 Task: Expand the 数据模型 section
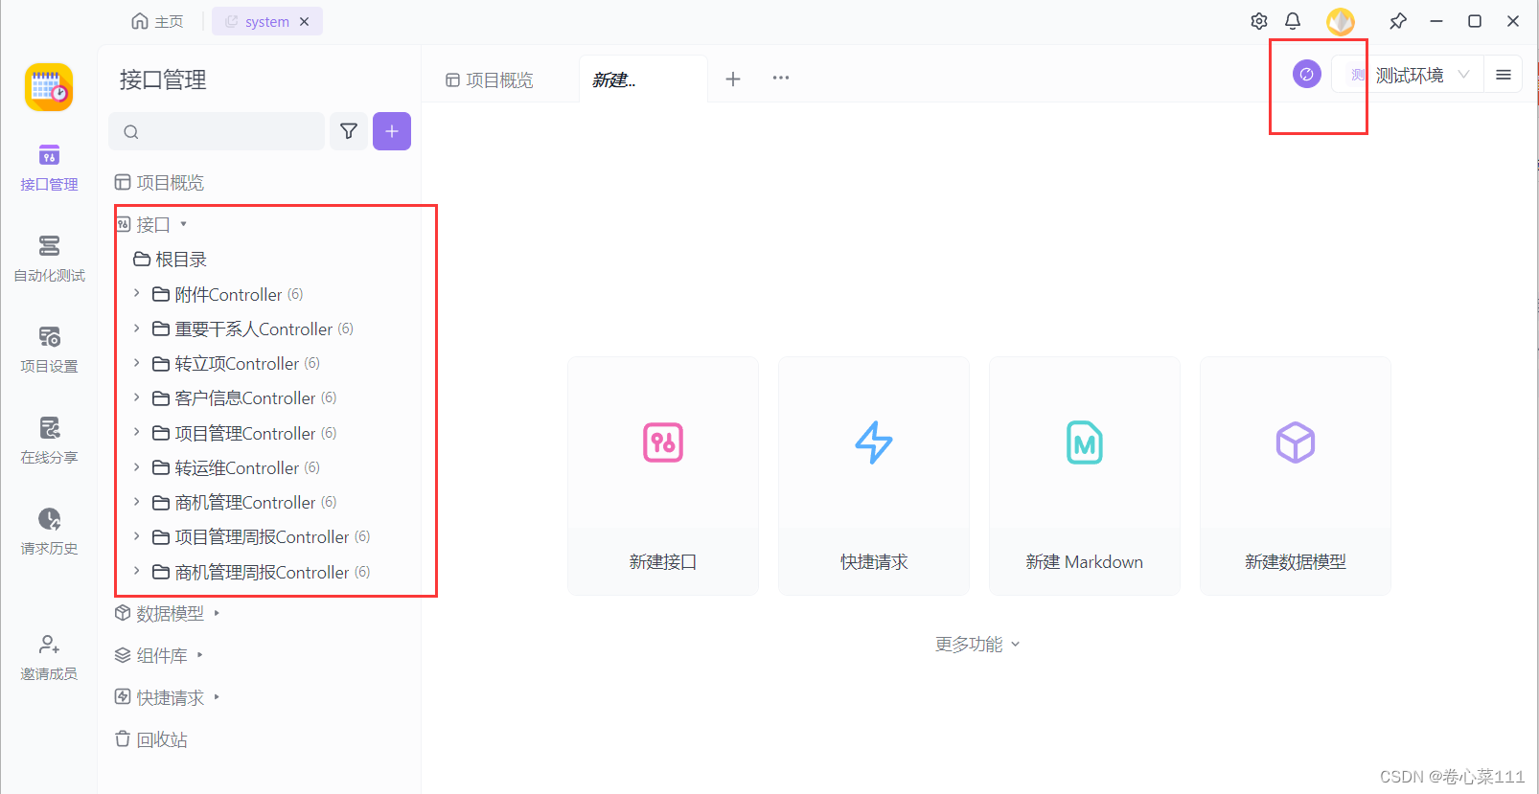click(217, 613)
